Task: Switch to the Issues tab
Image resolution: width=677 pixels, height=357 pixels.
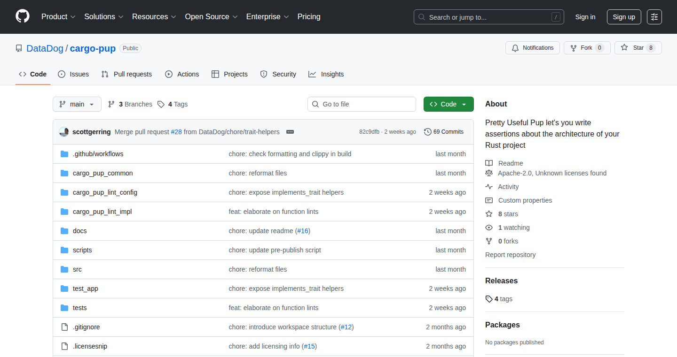Action: coord(73,74)
